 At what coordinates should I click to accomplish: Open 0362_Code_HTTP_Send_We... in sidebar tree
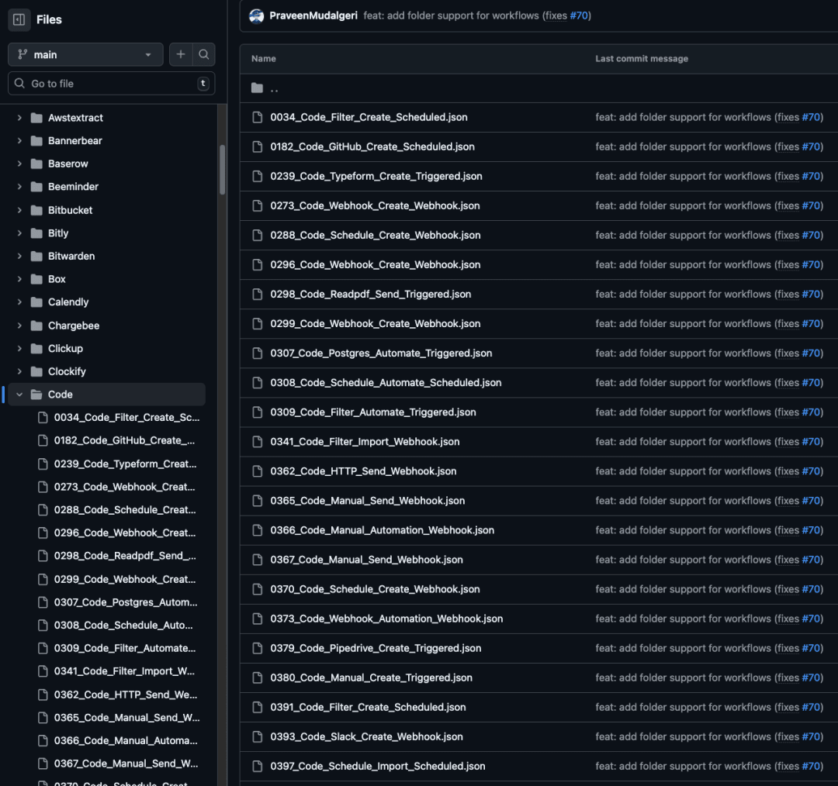(x=126, y=695)
